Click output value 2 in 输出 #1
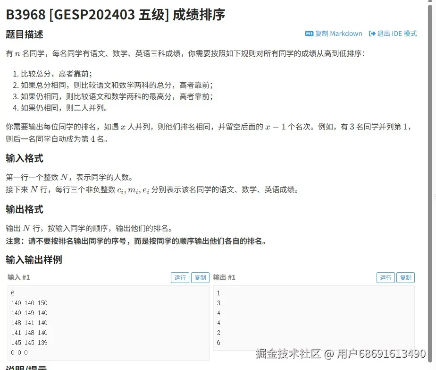 (218, 333)
